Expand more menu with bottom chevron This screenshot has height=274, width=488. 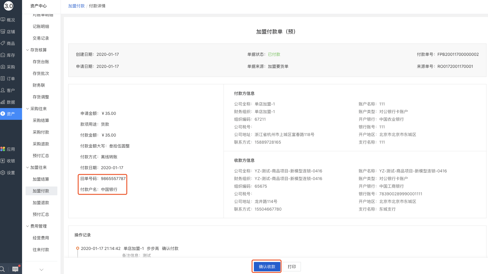[41, 270]
